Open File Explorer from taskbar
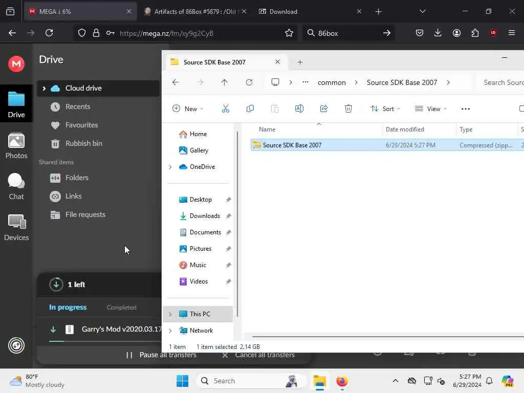This screenshot has height=393, width=524. [319, 381]
